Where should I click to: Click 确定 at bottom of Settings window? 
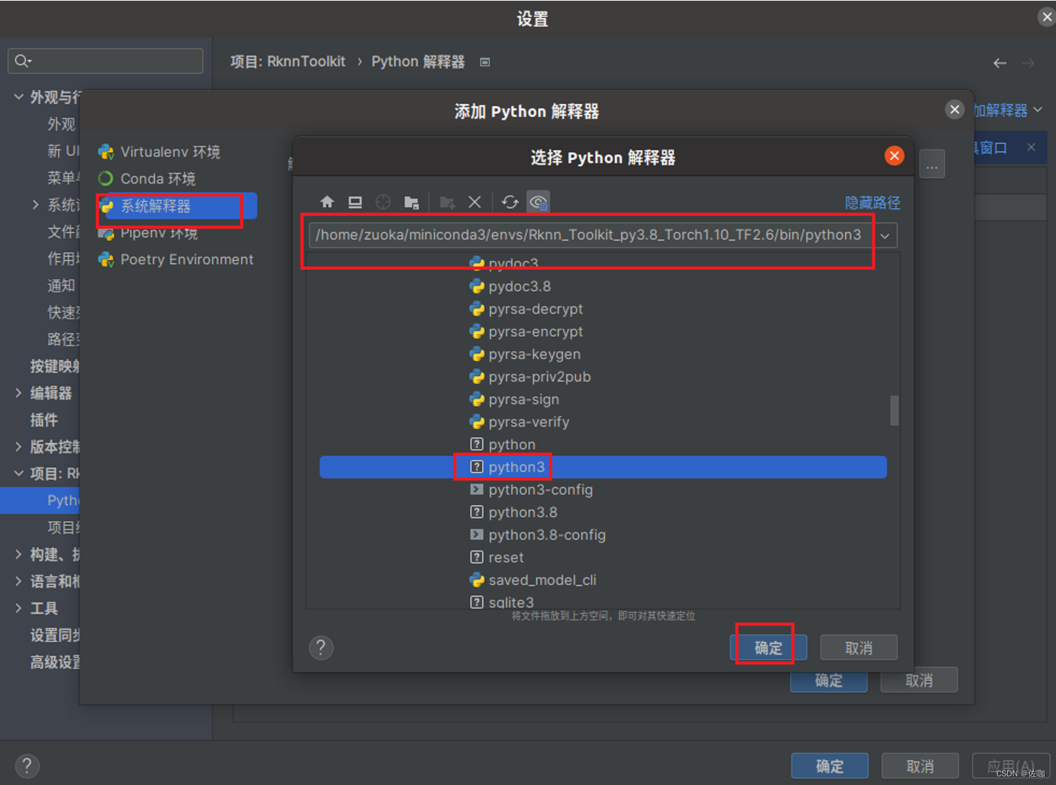[830, 766]
